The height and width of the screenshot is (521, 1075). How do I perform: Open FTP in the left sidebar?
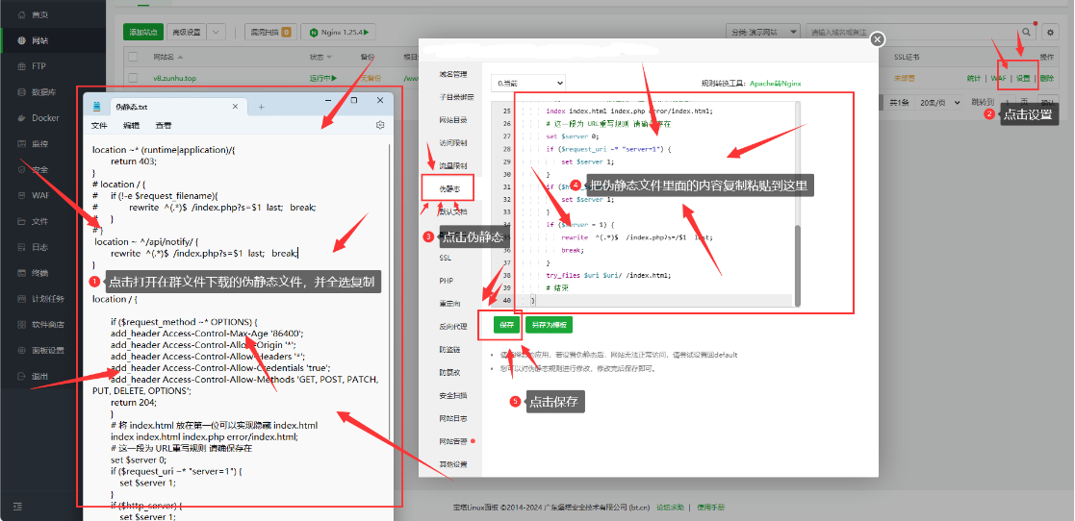pyautogui.click(x=38, y=66)
